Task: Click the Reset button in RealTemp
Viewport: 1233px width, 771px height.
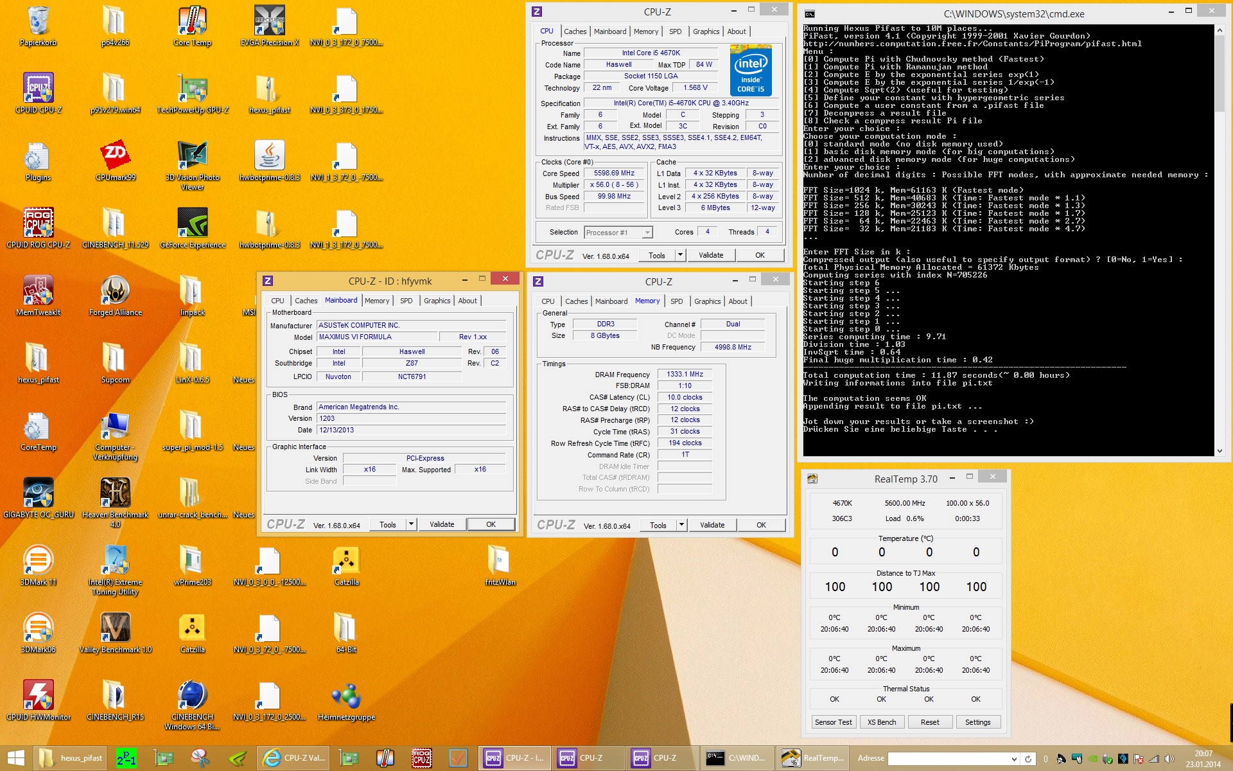Action: click(x=930, y=722)
